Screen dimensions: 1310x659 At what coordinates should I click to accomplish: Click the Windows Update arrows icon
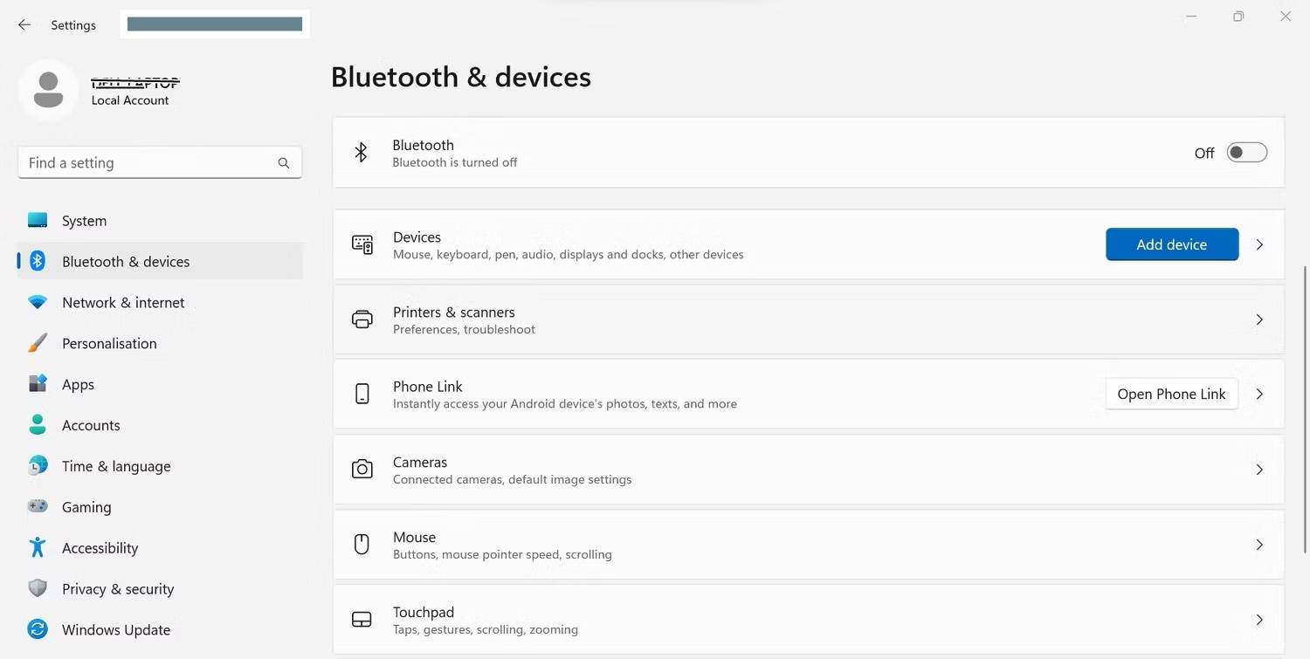pyautogui.click(x=38, y=629)
